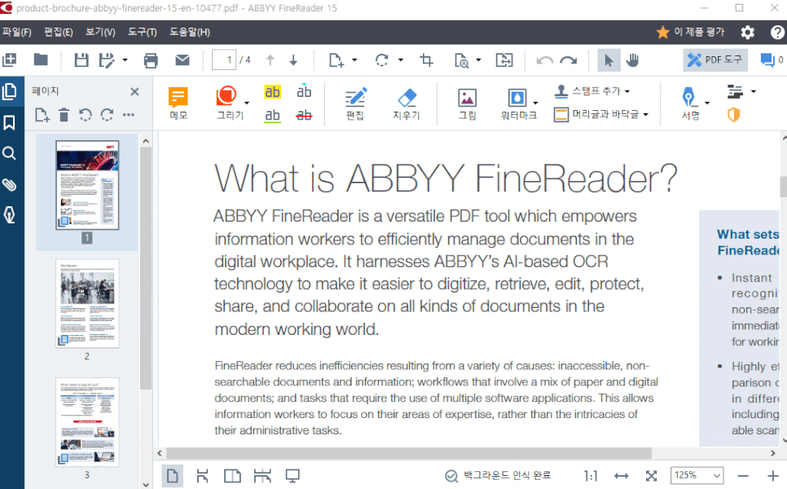Email the document with the envelope icon

click(x=182, y=60)
